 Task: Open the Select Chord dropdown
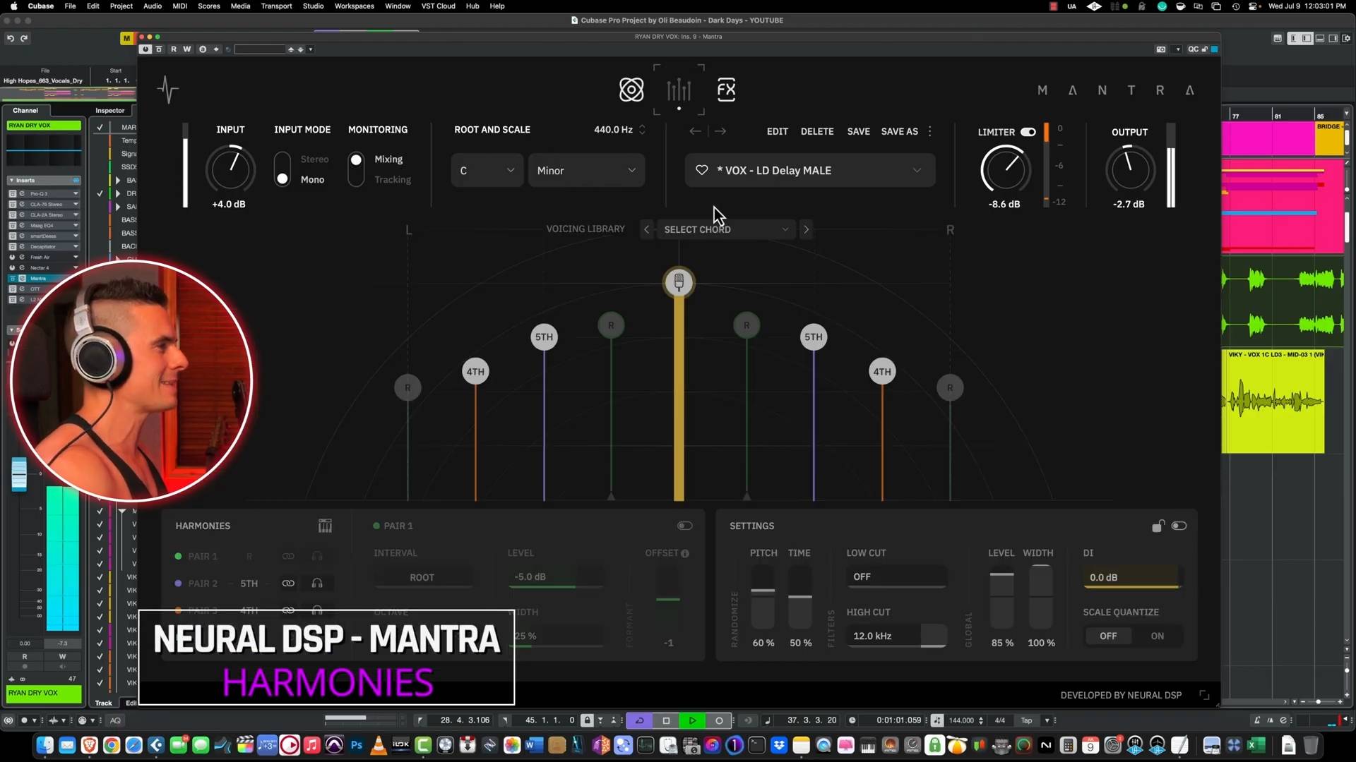[725, 229]
